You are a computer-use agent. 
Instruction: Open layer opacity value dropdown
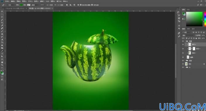coord(203,35)
